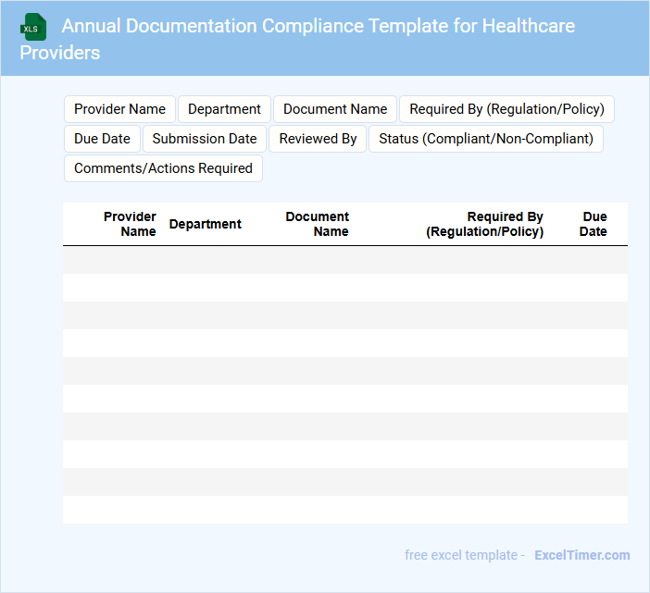Select the Document Name column header

click(318, 224)
